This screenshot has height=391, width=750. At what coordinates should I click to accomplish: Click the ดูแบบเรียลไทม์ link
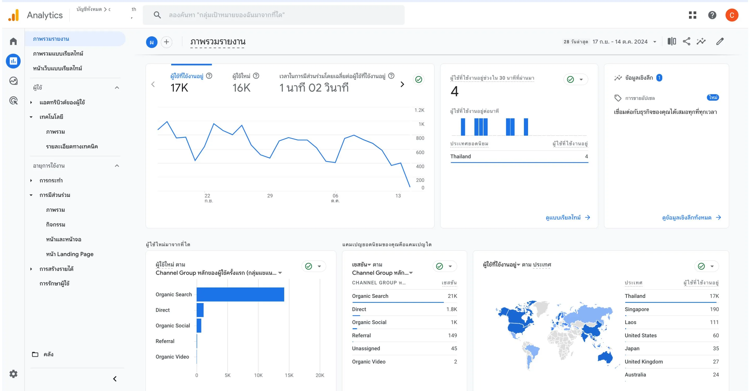pyautogui.click(x=565, y=218)
